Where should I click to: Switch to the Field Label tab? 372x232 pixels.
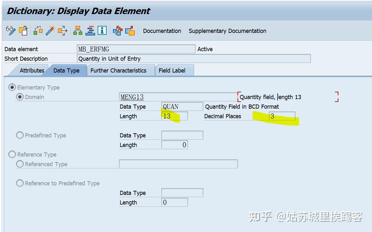pyautogui.click(x=174, y=70)
